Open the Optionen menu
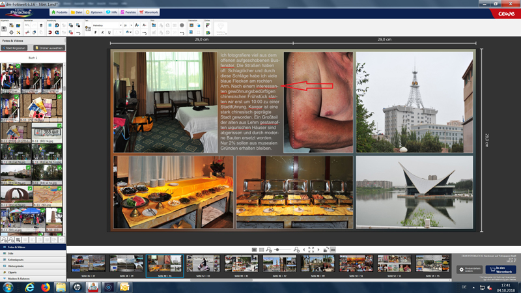This screenshot has width=521, height=293. (95, 12)
